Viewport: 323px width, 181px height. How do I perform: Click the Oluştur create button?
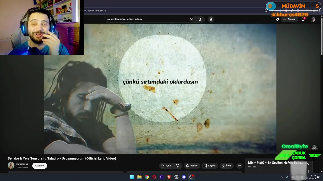pyautogui.click(x=289, y=19)
